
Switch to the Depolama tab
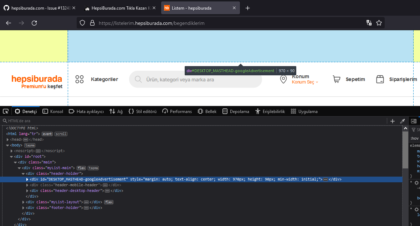pyautogui.click(x=236, y=111)
